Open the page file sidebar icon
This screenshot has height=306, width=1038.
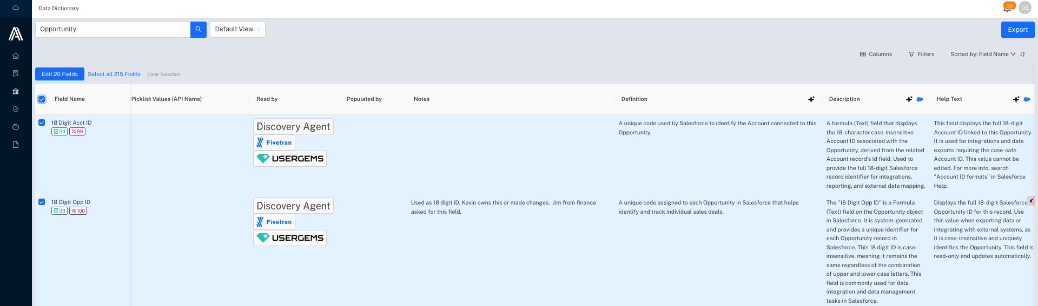16,145
